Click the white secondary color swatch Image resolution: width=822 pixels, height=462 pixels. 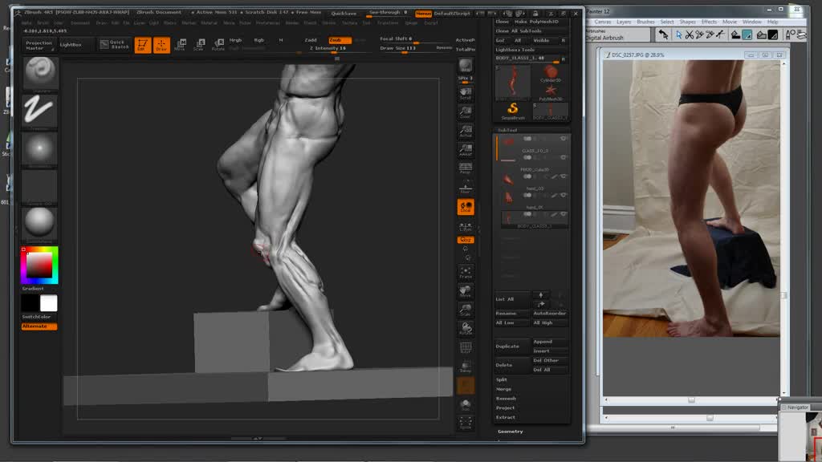tap(49, 303)
